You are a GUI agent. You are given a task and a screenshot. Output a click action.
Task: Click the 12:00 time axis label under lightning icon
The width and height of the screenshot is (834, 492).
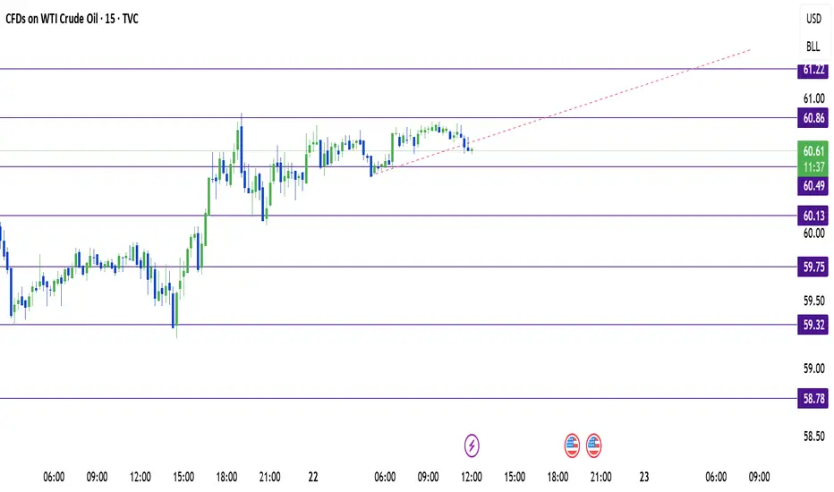point(472,477)
